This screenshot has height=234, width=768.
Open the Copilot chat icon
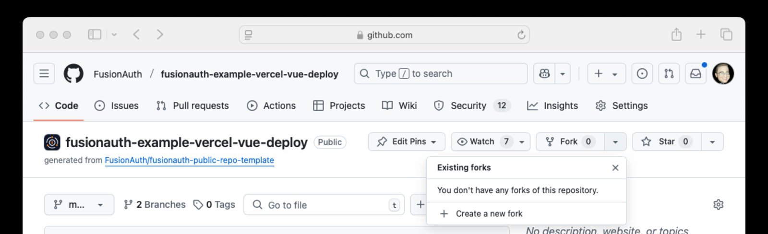tap(544, 74)
